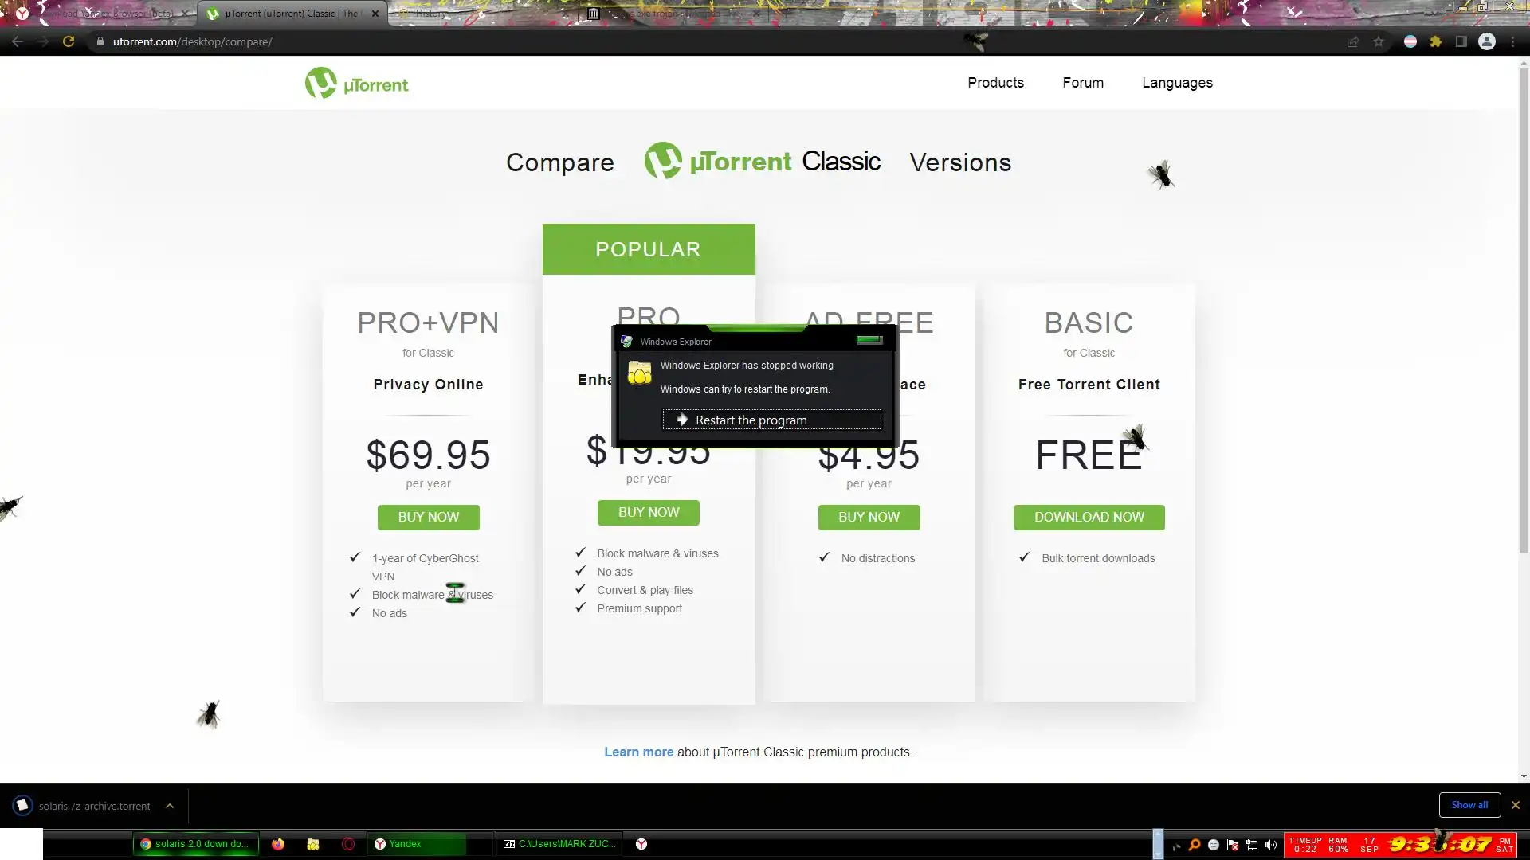
Task: Open the browser Extensions puzzle icon
Action: pyautogui.click(x=1436, y=41)
